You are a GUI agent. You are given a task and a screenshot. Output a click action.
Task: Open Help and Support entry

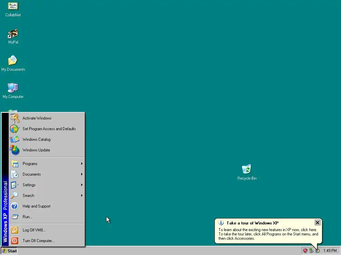[47, 206]
